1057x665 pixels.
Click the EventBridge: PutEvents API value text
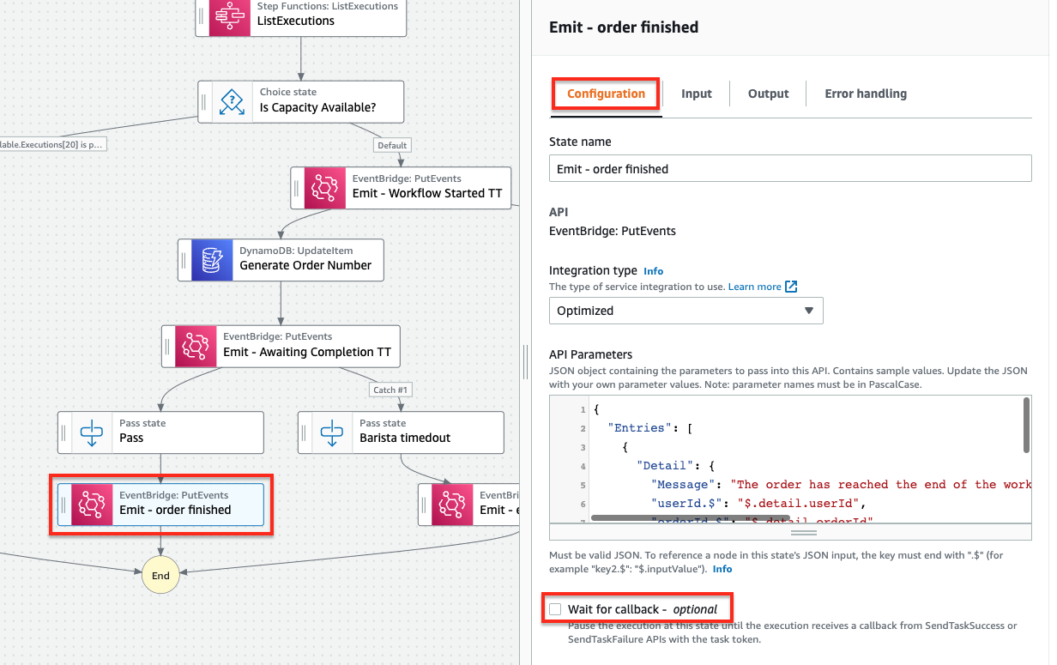point(613,231)
